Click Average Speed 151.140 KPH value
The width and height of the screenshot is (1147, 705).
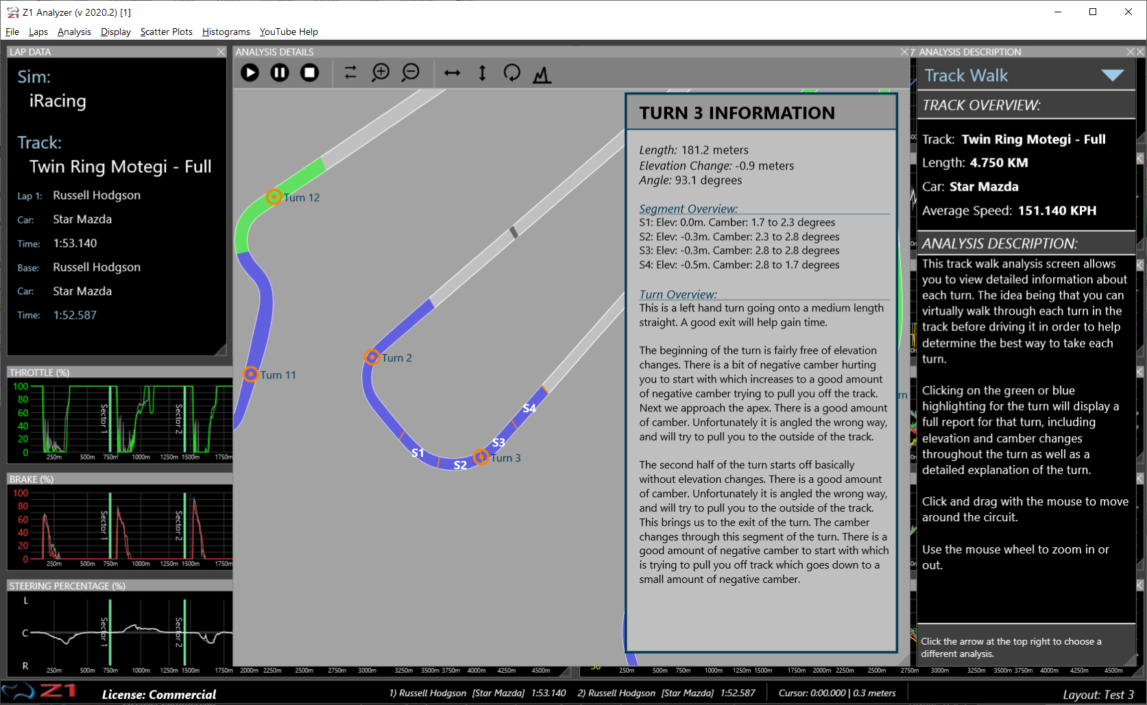1057,211
